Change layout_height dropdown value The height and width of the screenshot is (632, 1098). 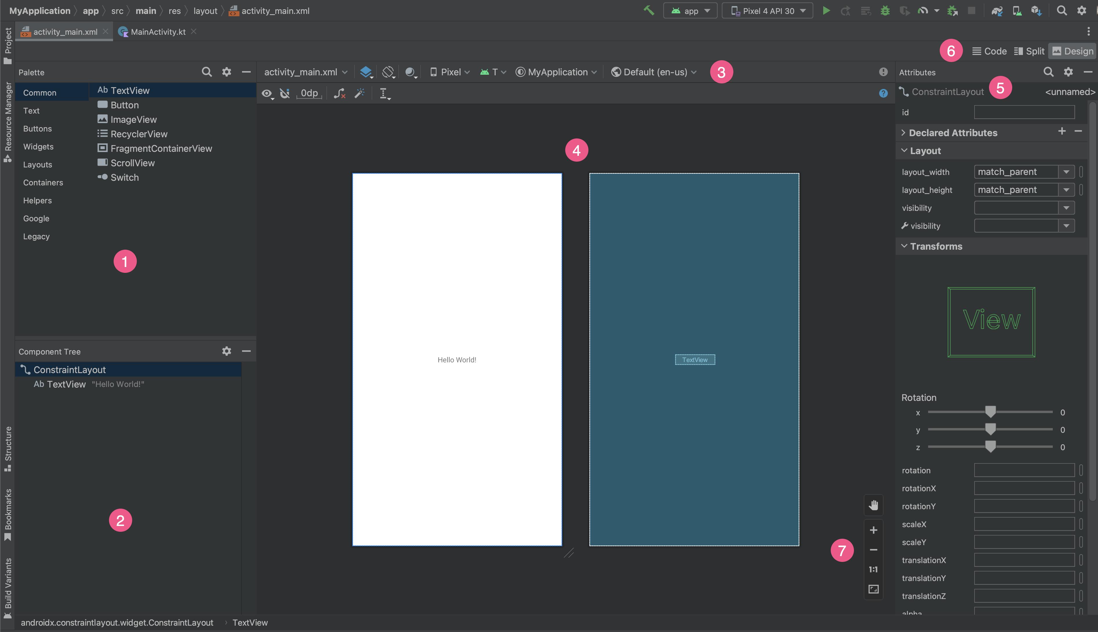coord(1067,189)
